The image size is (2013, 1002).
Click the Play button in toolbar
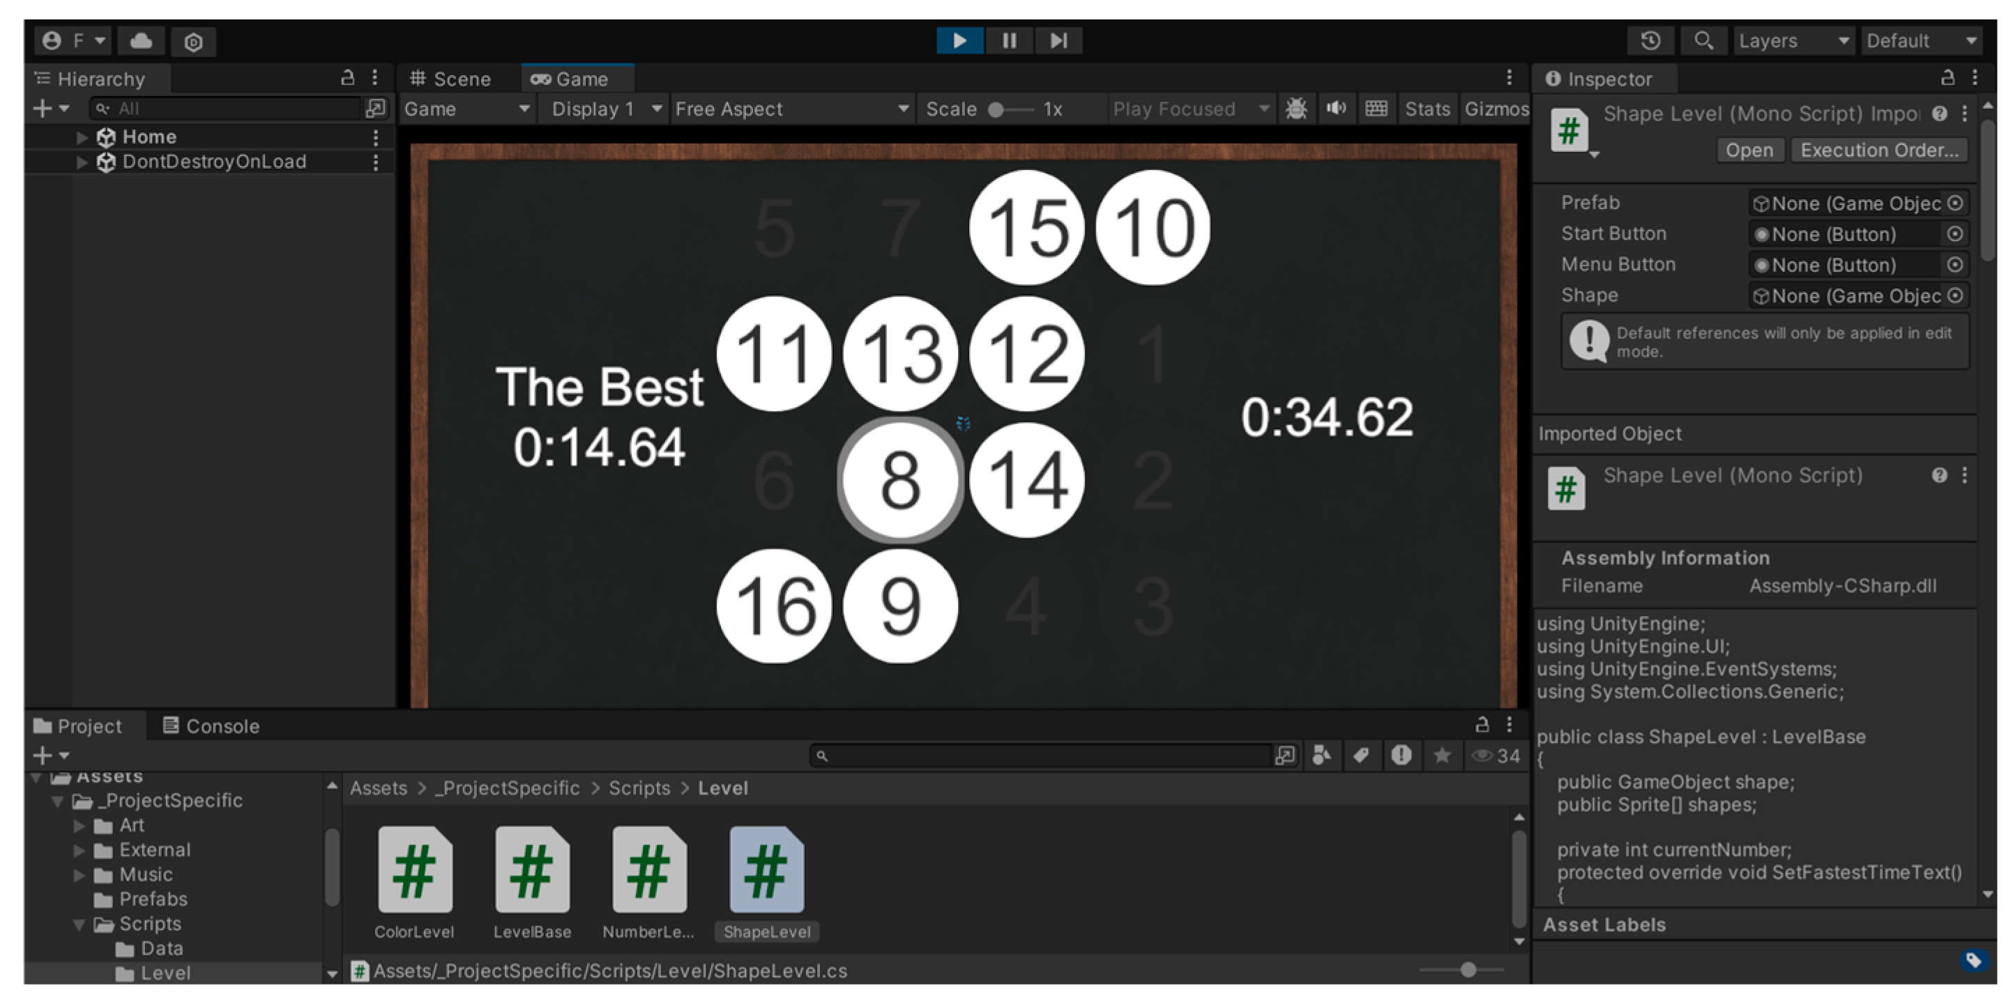pyautogui.click(x=959, y=40)
